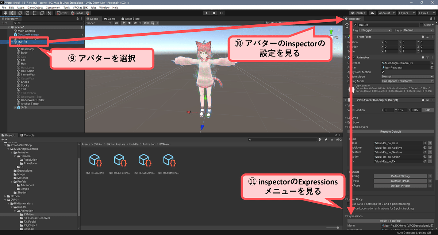Image resolution: width=438 pixels, height=235 pixels.
Task: Open the custom editor tools icon
Action: [49, 13]
